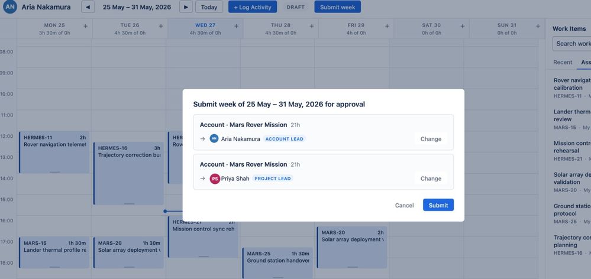This screenshot has height=279, width=591.
Task: Open HERMES-21 Mission control sync entry
Action: tap(203, 239)
